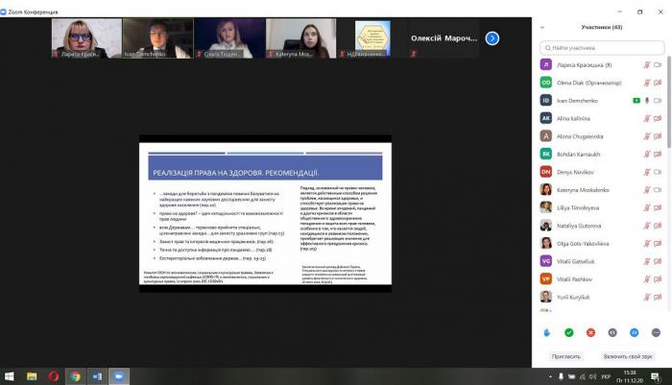The width and height of the screenshot is (672, 385).
Task: Click the red No cross reaction
Action: click(590, 333)
